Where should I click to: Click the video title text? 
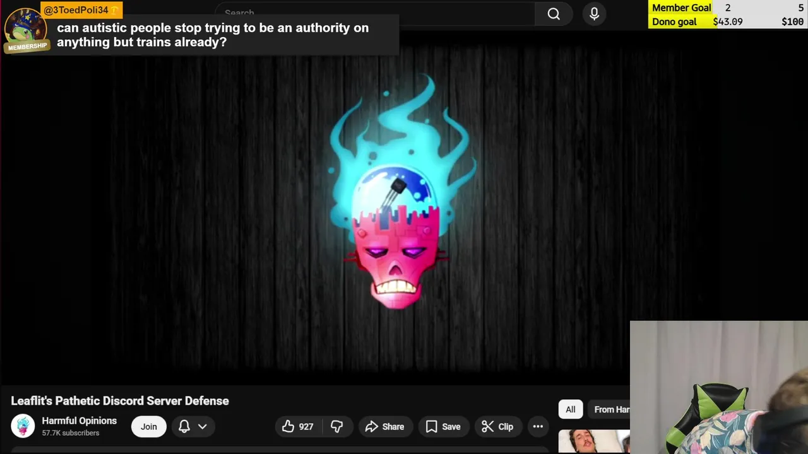tap(120, 401)
